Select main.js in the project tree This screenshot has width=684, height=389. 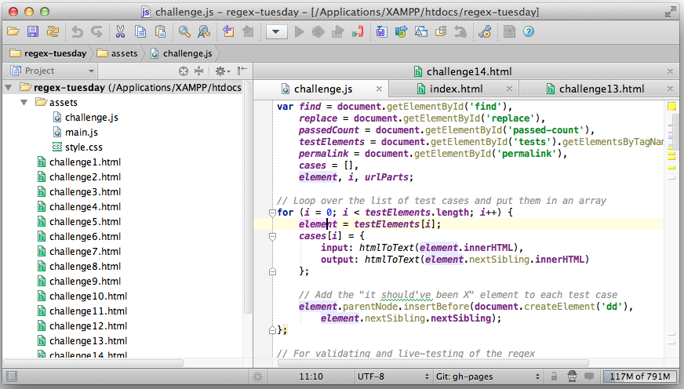point(75,132)
